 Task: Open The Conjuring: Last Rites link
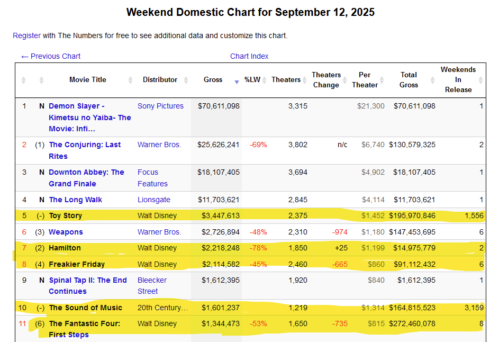[85, 150]
